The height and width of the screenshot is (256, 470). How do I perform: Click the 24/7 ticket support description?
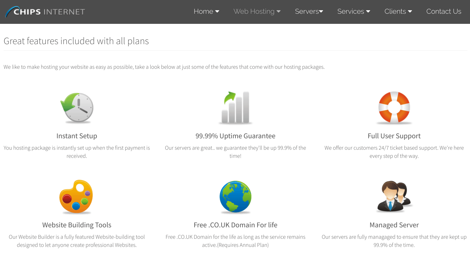pyautogui.click(x=394, y=152)
